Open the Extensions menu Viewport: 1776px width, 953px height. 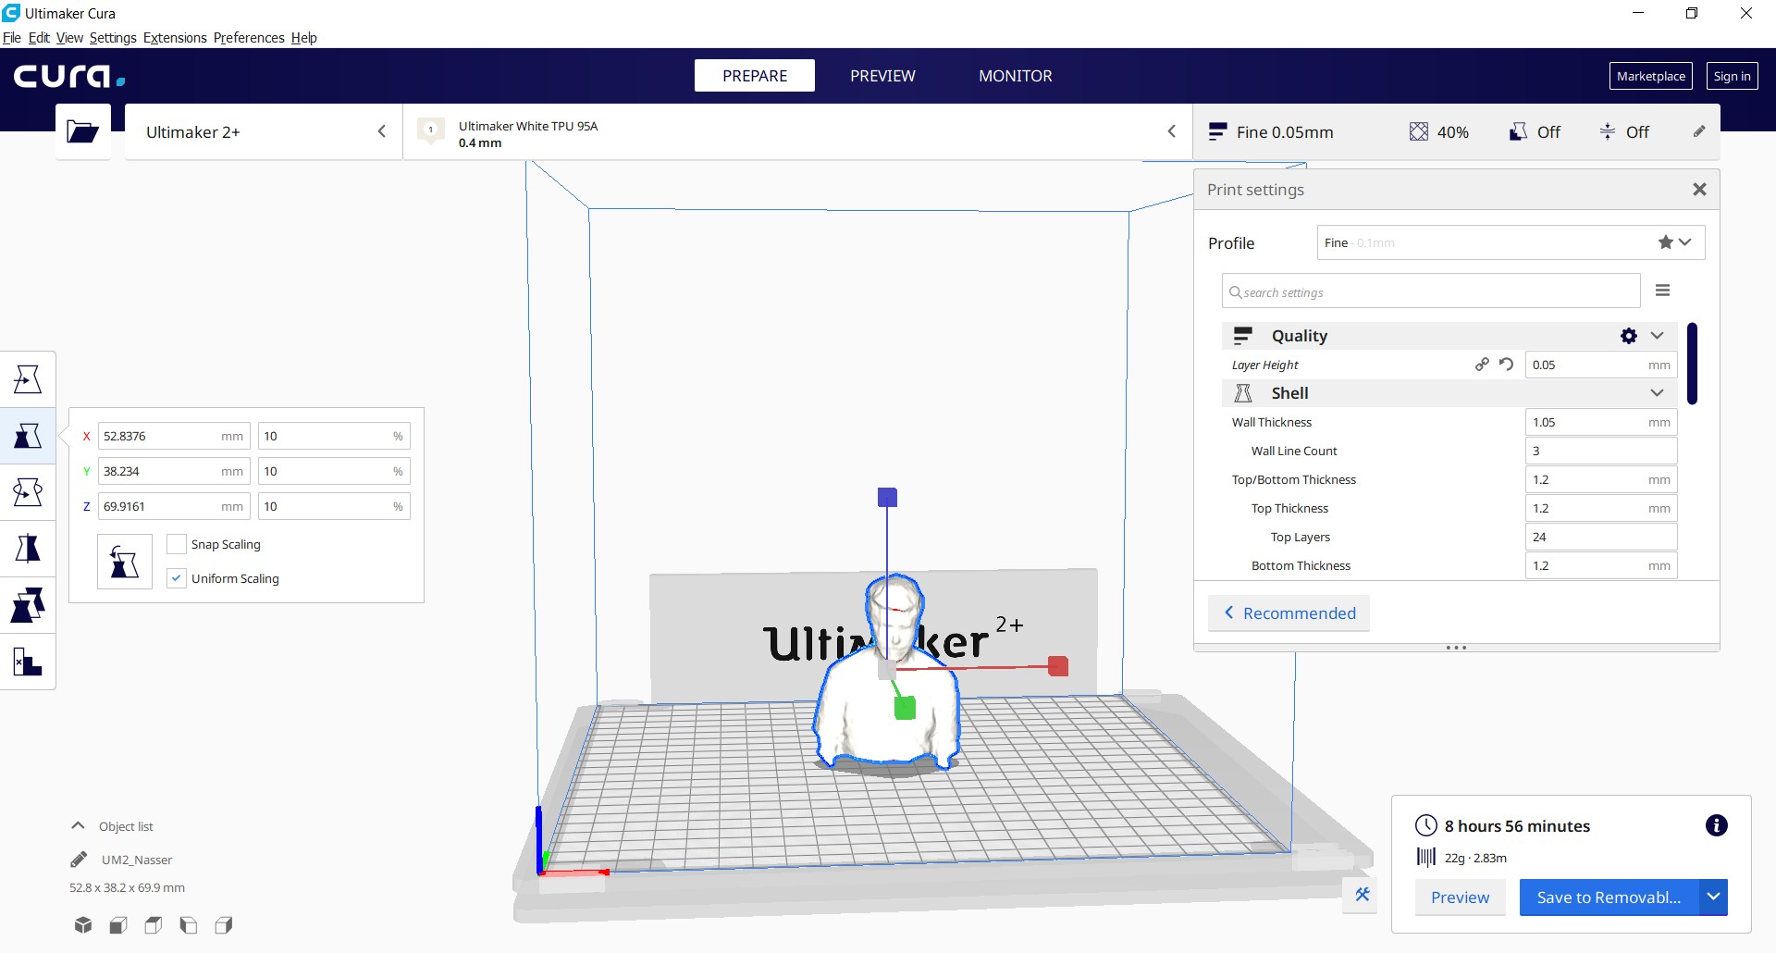click(x=175, y=38)
